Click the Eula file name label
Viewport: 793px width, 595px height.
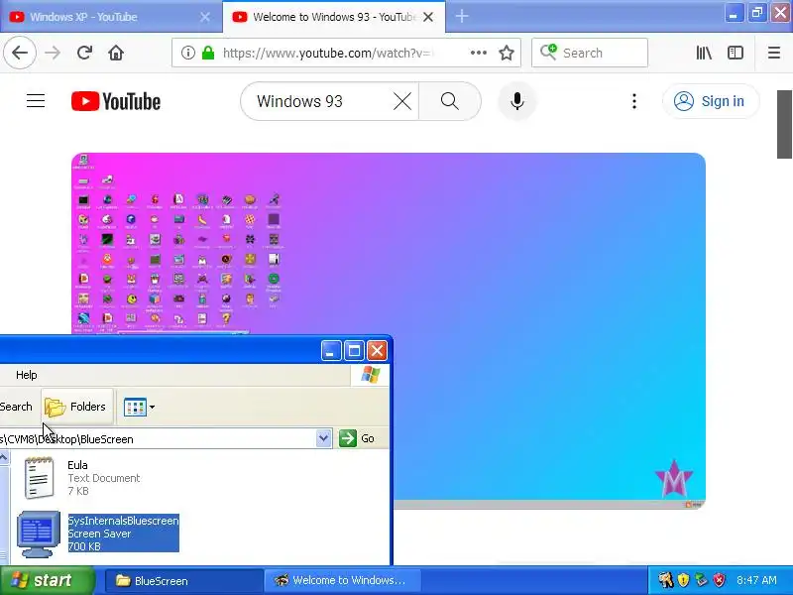(x=77, y=465)
